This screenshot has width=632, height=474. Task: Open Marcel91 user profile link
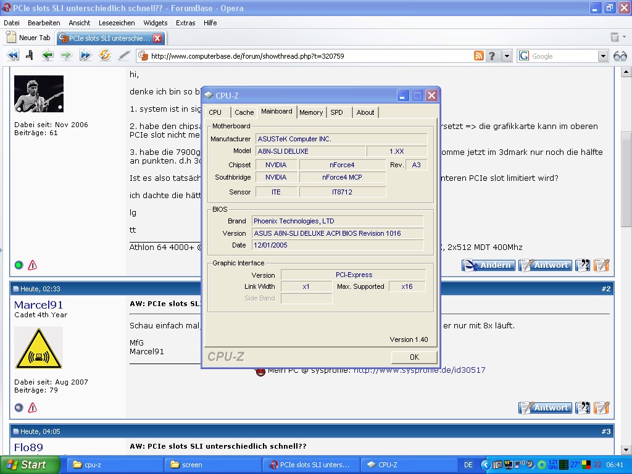click(38, 305)
